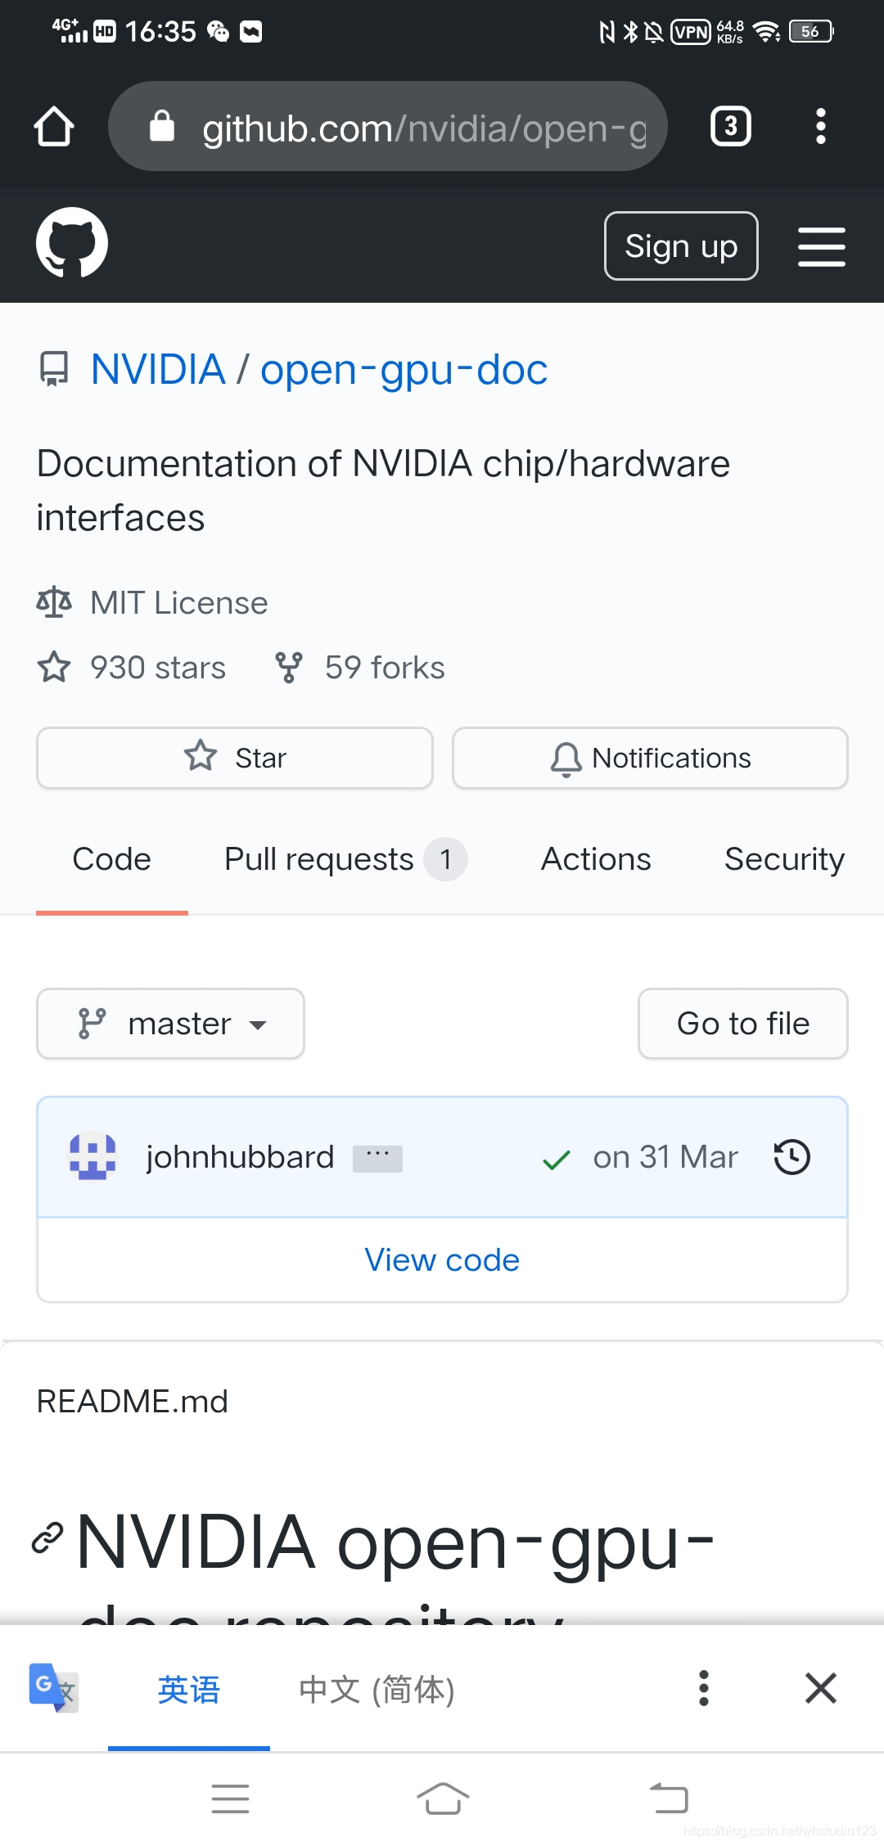884x1846 pixels.
Task: Click the MIT License scales icon
Action: 54,602
